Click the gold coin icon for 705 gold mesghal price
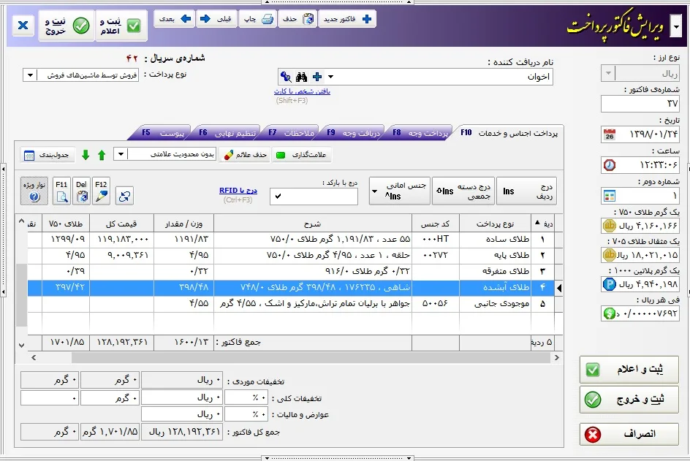The image size is (690, 461). click(610, 255)
